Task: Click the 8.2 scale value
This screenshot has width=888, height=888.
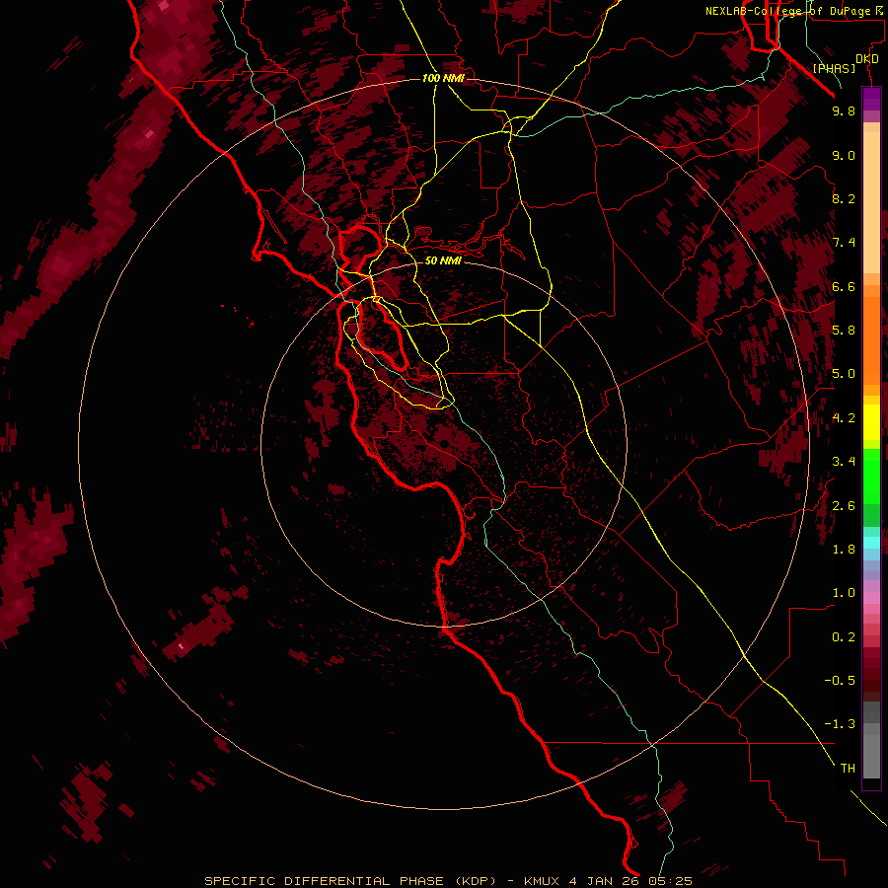Action: [x=844, y=198]
